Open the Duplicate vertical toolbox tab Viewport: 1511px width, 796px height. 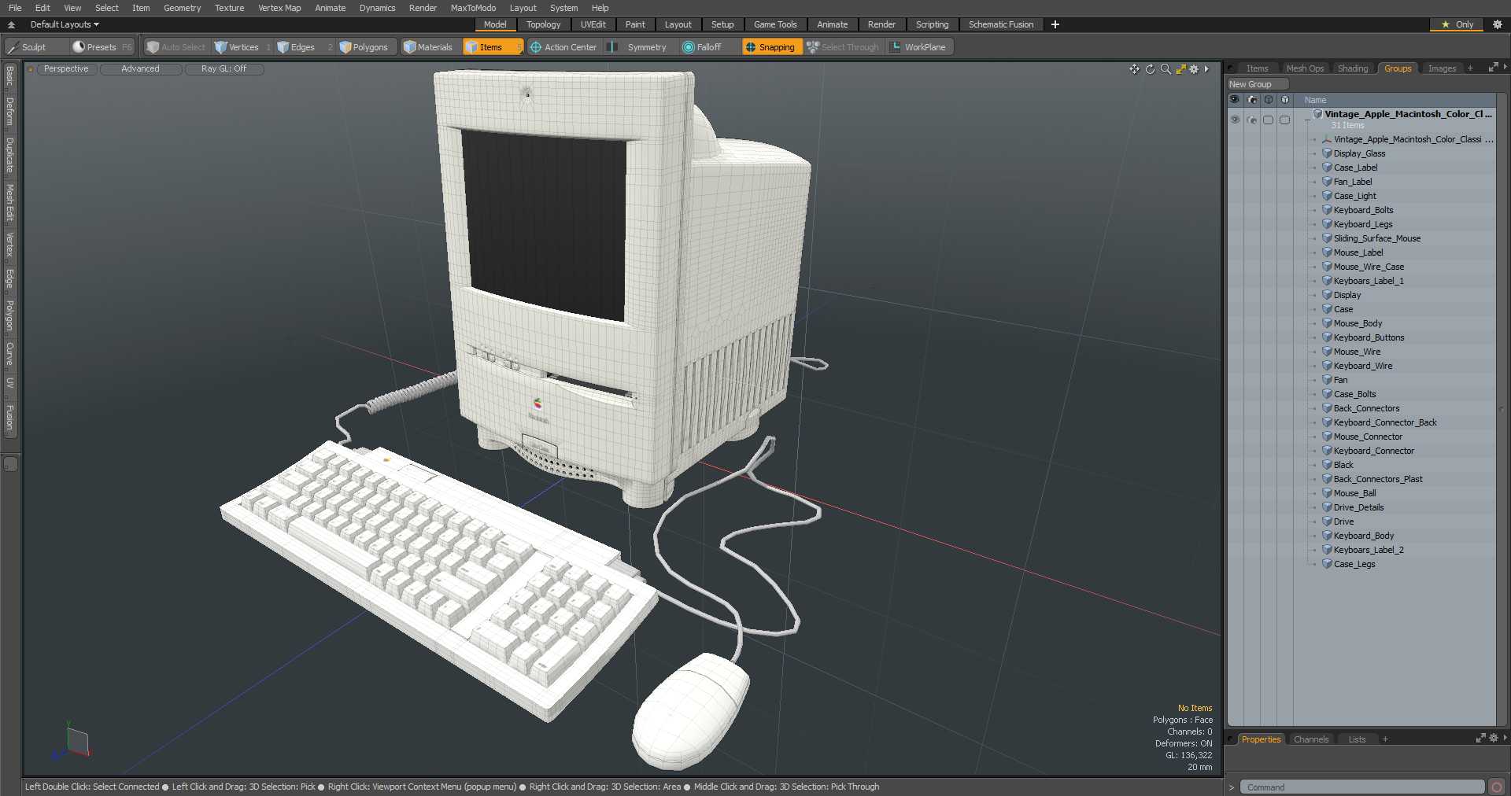click(9, 155)
